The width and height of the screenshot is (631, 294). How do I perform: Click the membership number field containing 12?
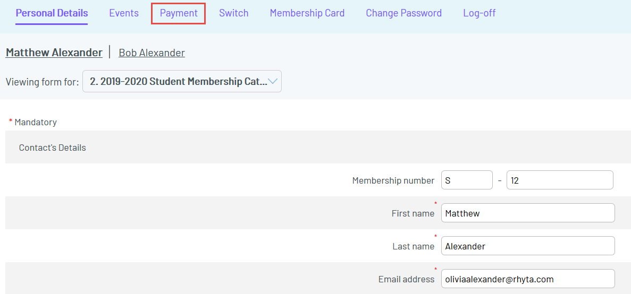coord(559,180)
